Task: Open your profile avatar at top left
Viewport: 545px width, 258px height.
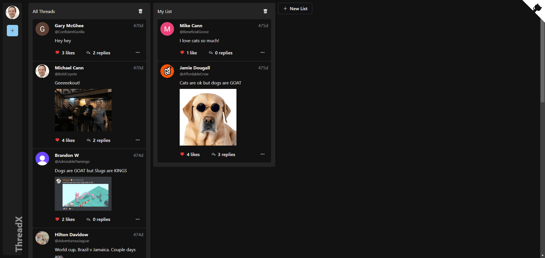Action: pyautogui.click(x=12, y=12)
